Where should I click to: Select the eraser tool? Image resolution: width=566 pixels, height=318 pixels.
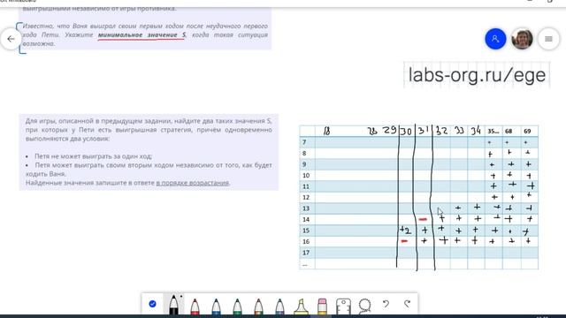pos(322,307)
